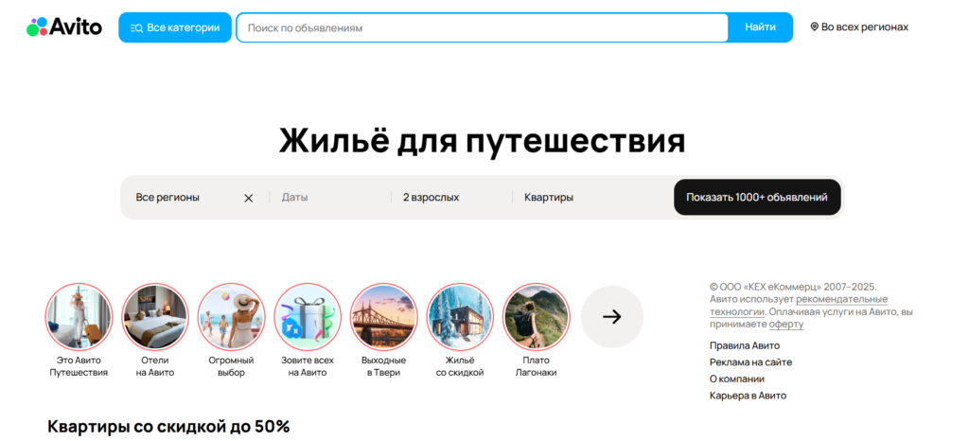
Task: Open the Даты date picker
Action: point(330,198)
